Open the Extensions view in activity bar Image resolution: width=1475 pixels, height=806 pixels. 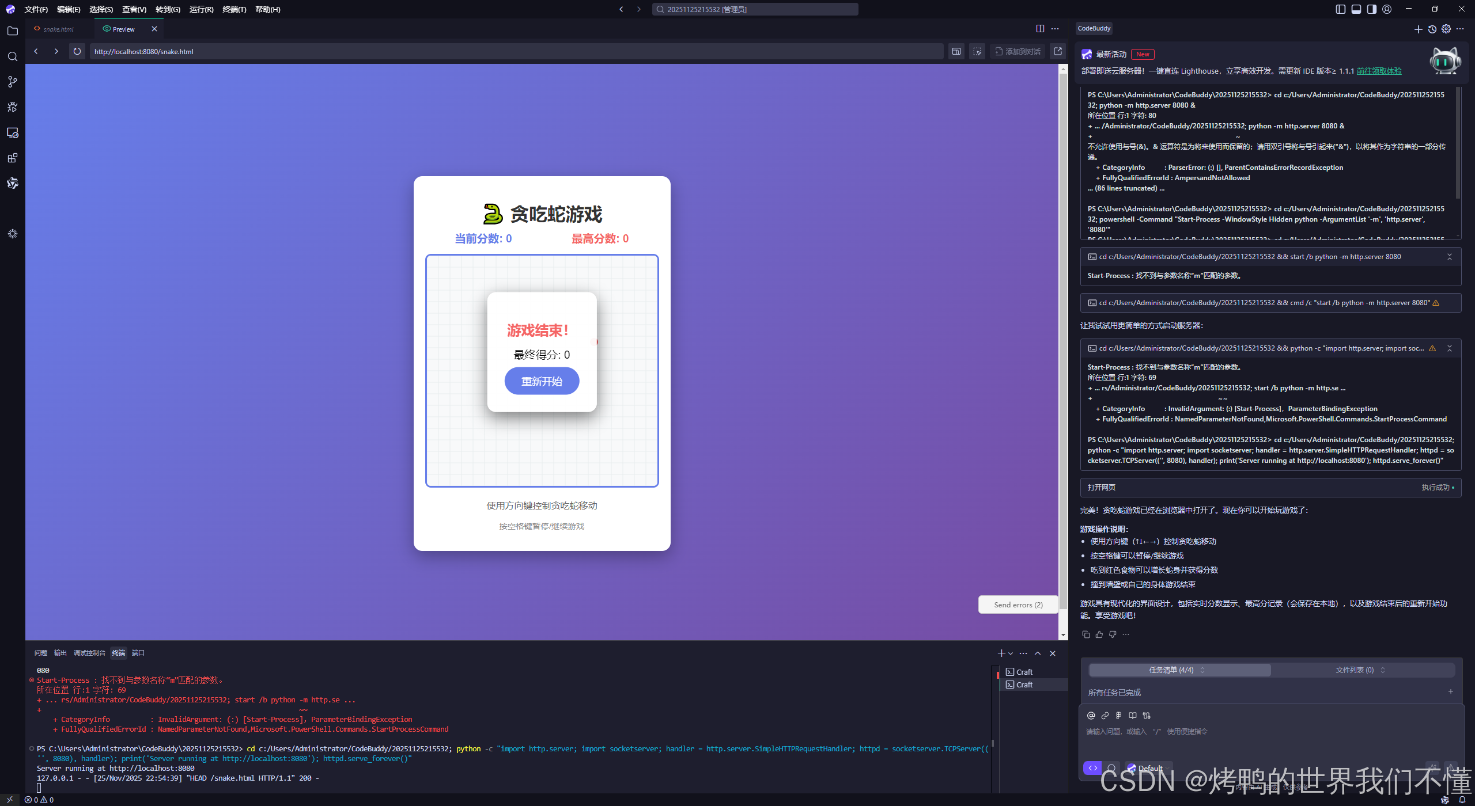(13, 158)
